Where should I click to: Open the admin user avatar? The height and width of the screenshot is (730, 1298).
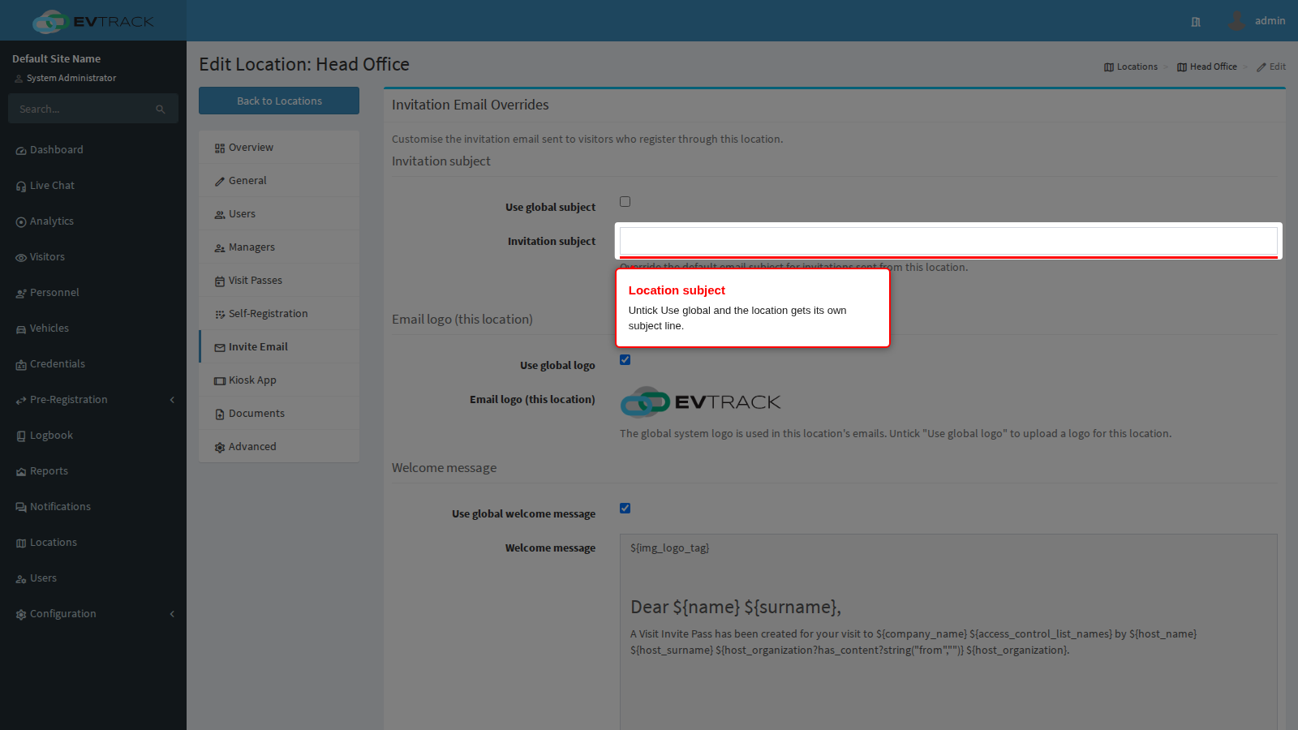tap(1236, 20)
